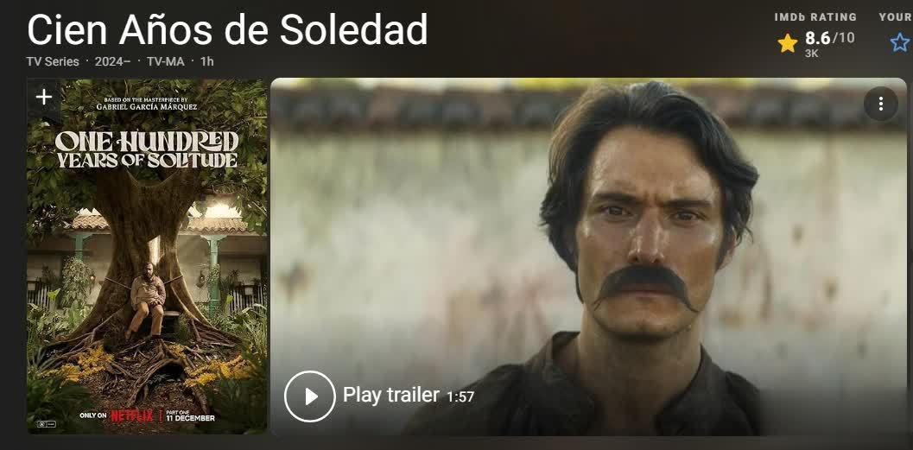Click the "Cien Años de Soledad" title

coord(227,29)
